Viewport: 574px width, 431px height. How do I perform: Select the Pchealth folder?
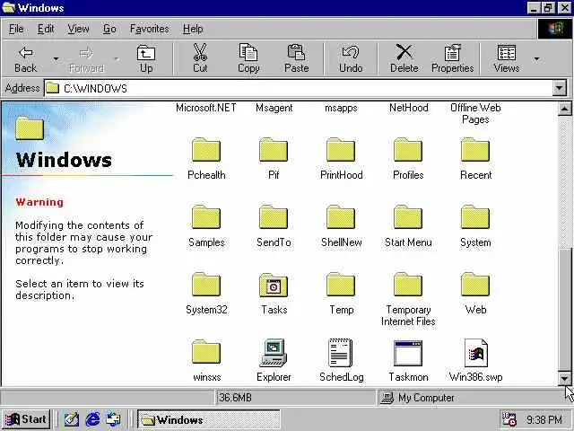coord(206,158)
